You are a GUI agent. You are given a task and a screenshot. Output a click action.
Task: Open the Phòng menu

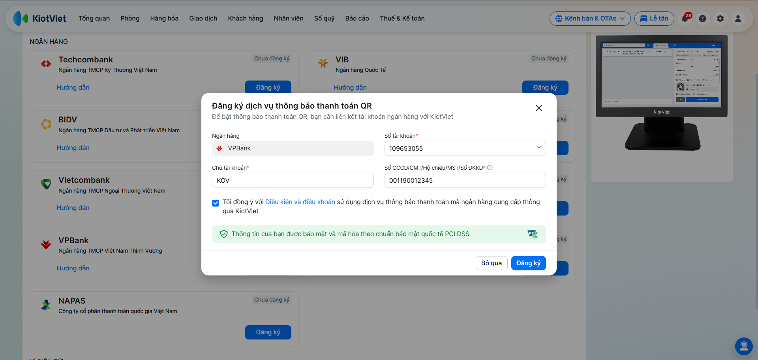(x=130, y=19)
